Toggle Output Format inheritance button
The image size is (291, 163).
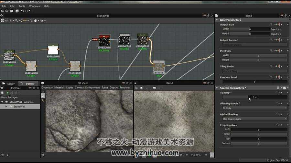click(x=279, y=40)
